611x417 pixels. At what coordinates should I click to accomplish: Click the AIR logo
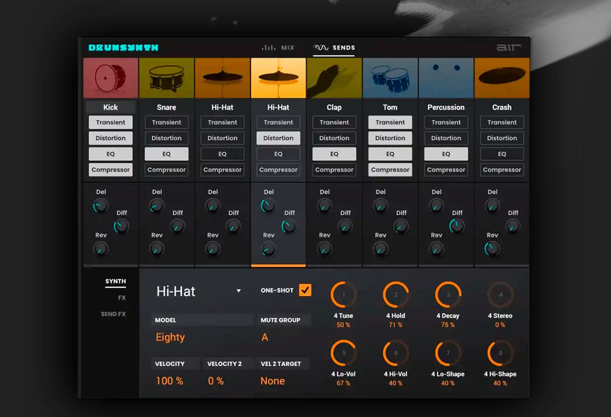point(508,48)
